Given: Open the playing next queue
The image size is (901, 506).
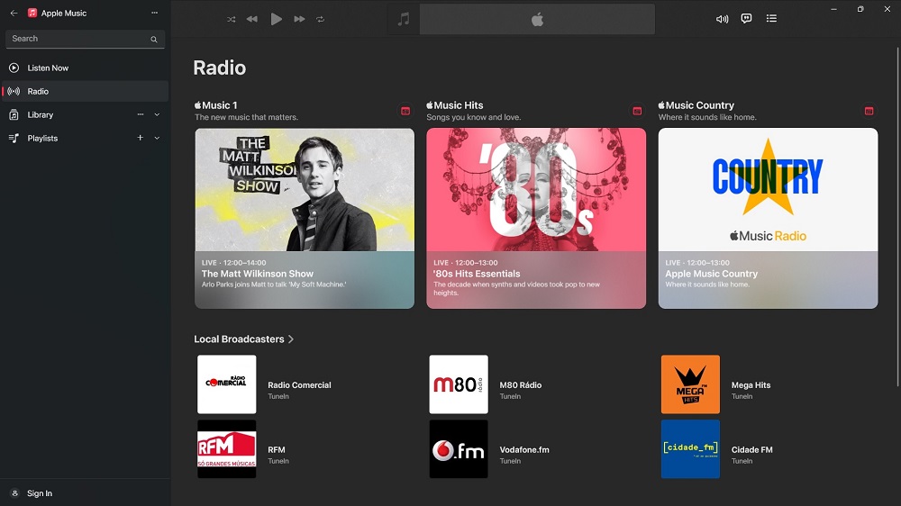Looking at the screenshot, I should pos(772,18).
